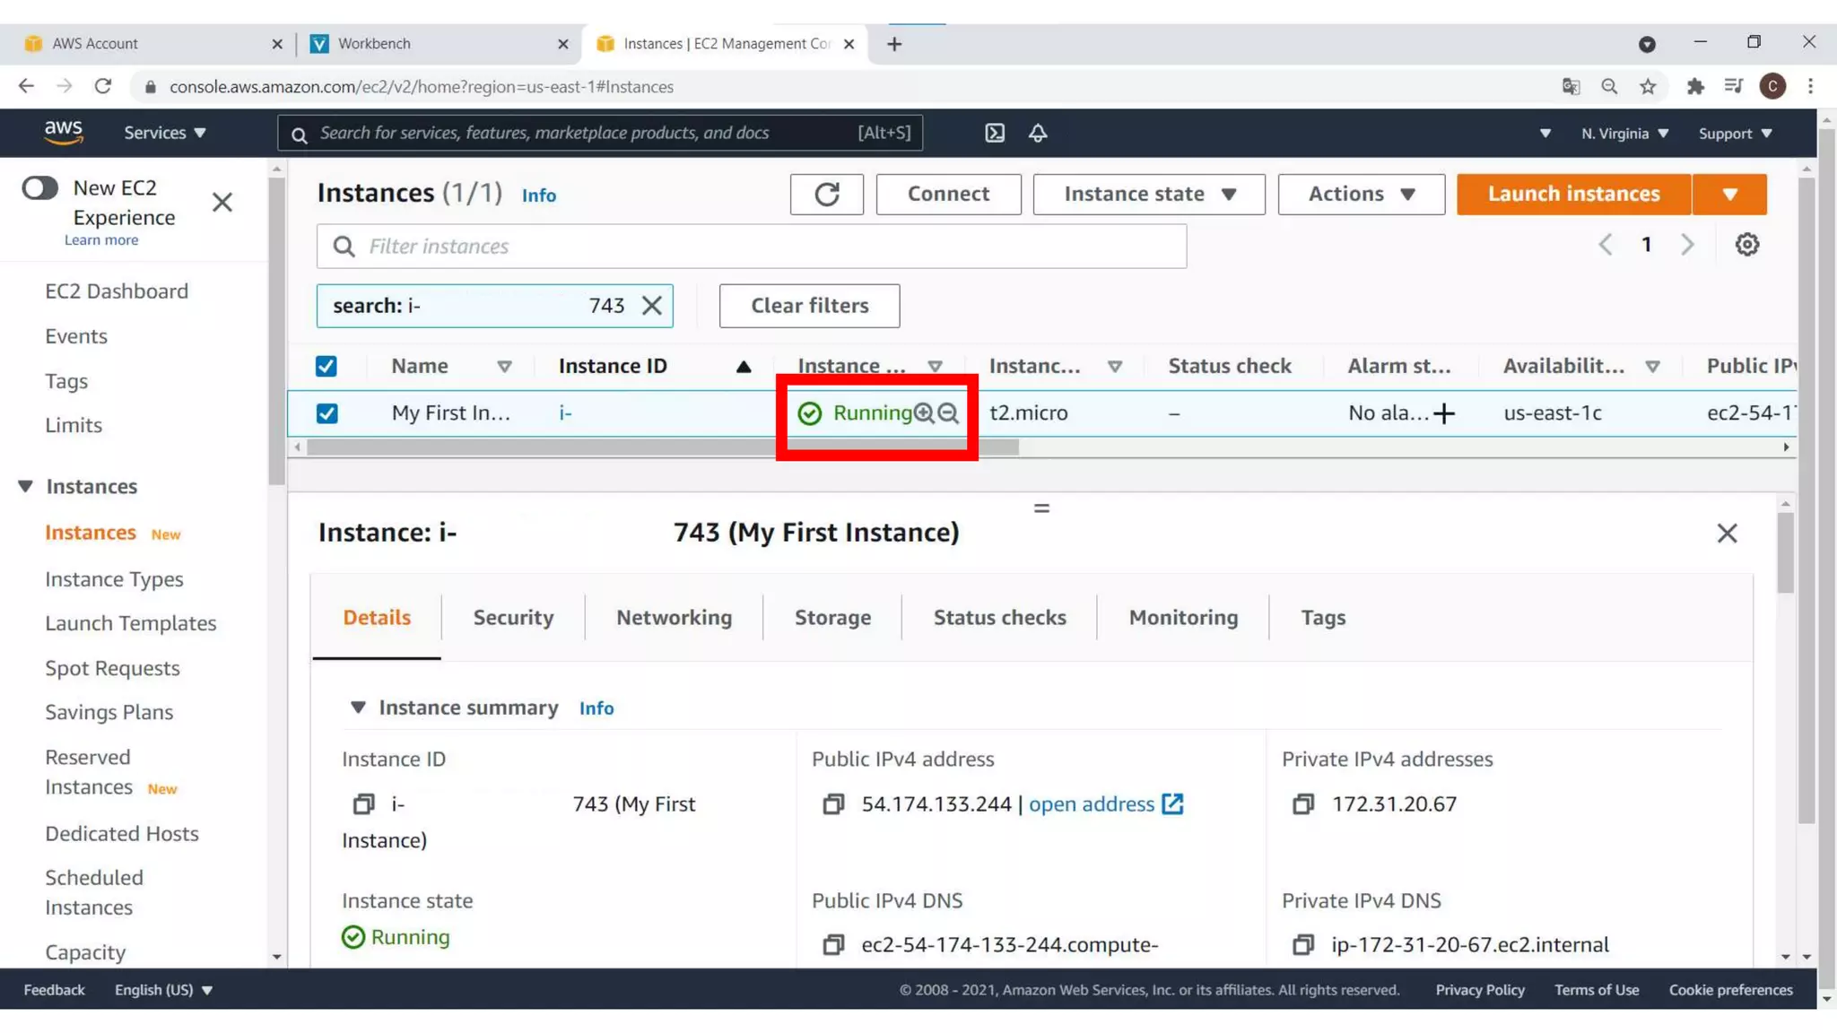
Task: Copy the private IPv4 address 172.31.20.67
Action: 1303,804
